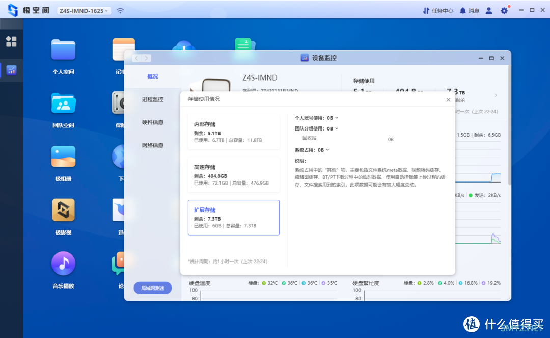Click the 极空间 logo in top bar
Image resolution: width=550 pixels, height=338 pixels.
[x=29, y=10]
